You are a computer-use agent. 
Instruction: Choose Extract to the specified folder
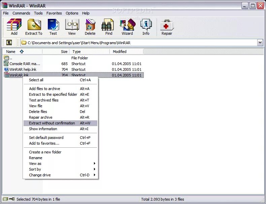(x=60, y=94)
